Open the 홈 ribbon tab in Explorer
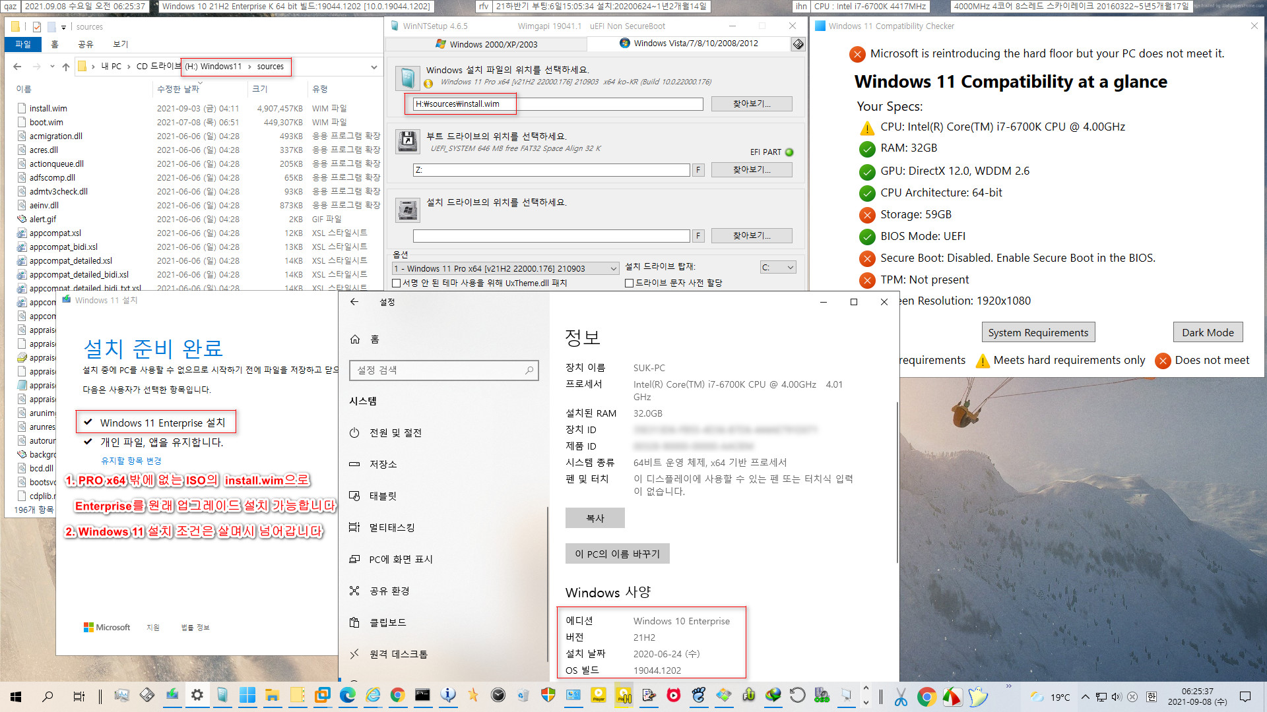This screenshot has width=1267, height=712. pos(55,44)
